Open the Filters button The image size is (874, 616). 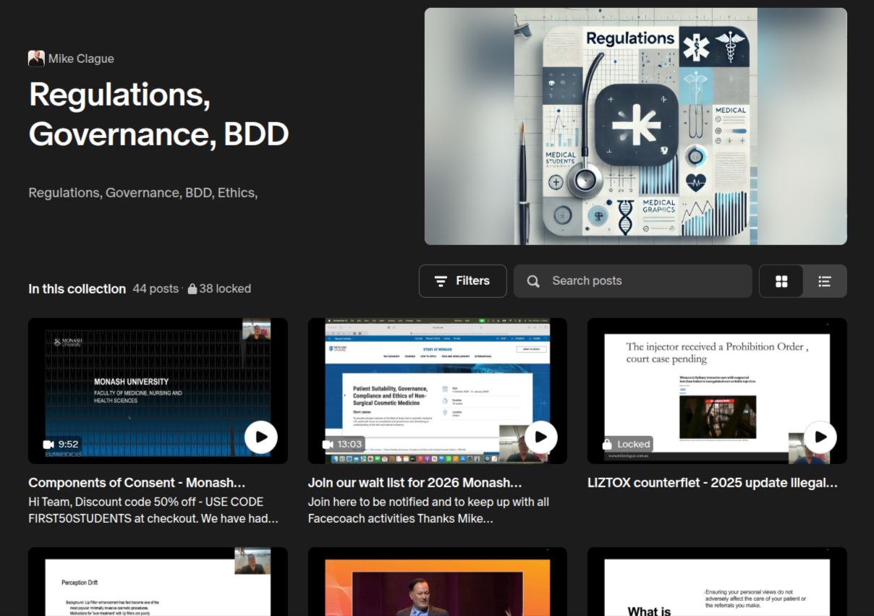pos(462,281)
